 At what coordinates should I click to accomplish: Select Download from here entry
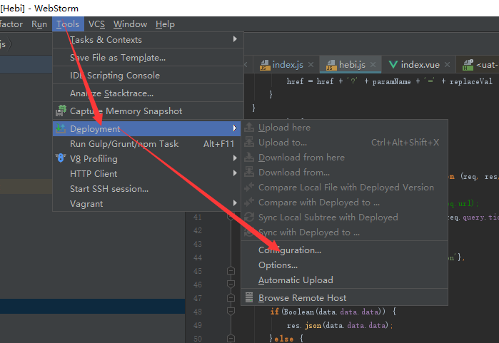tap(345, 158)
